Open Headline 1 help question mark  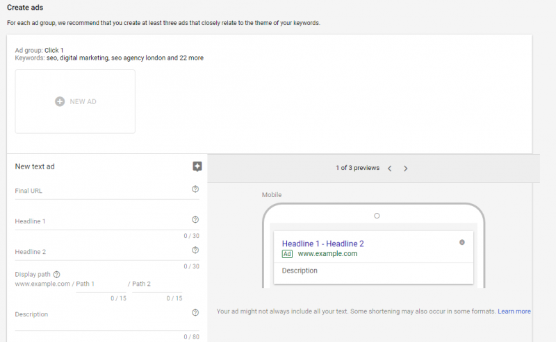195,219
